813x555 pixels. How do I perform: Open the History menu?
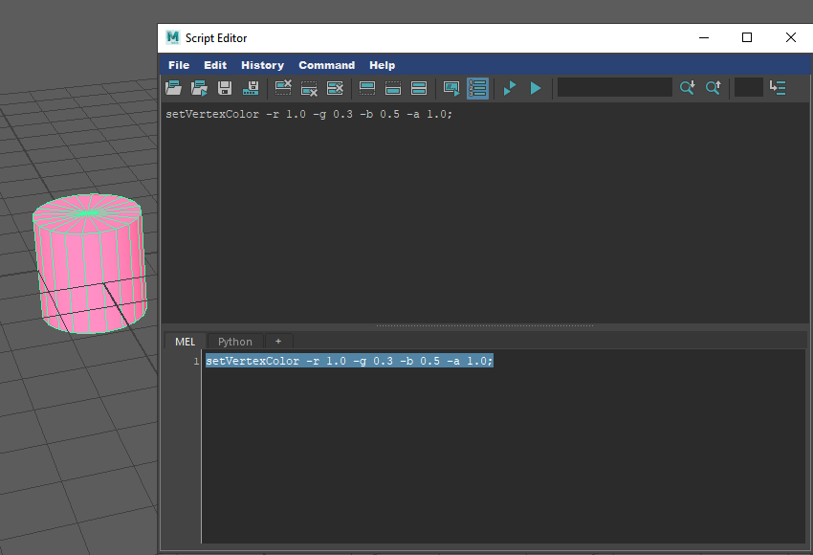click(x=262, y=65)
